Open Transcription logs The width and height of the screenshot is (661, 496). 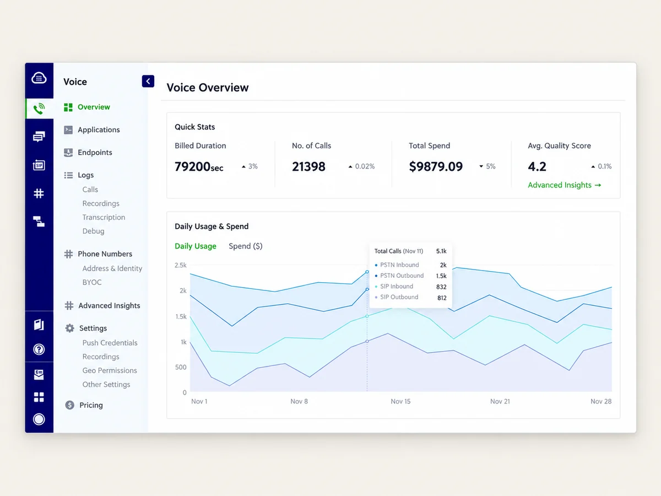(x=104, y=217)
